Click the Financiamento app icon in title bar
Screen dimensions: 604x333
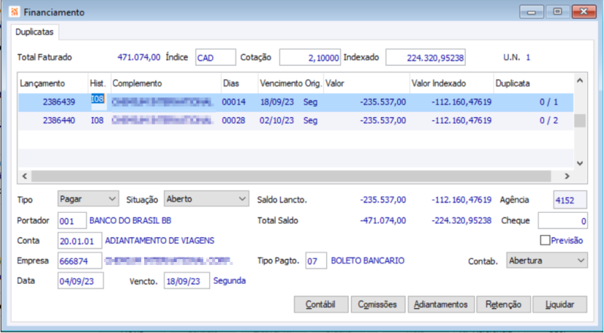14,12
